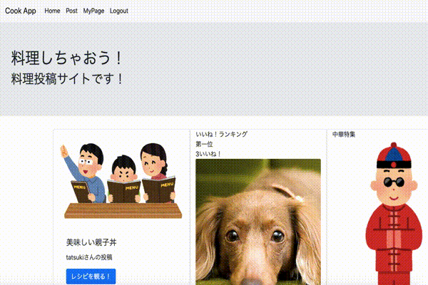Click the いいね！ランキング heading

pos(221,134)
